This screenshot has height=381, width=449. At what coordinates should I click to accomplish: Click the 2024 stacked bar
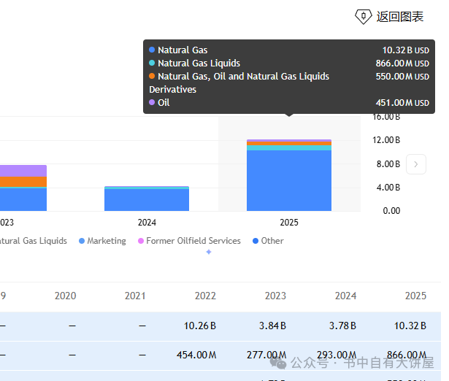click(147, 199)
